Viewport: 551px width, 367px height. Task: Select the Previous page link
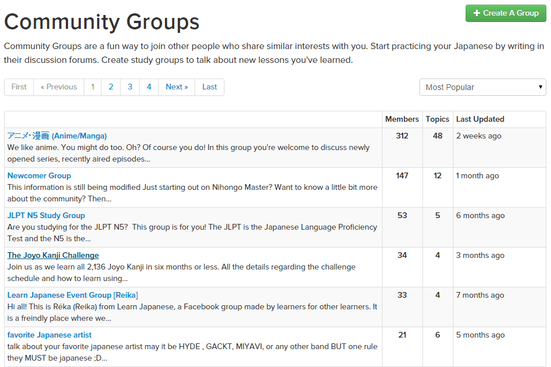click(x=59, y=87)
